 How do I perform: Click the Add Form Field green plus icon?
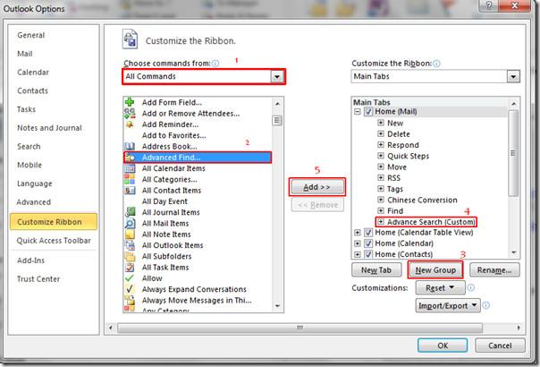[130, 102]
